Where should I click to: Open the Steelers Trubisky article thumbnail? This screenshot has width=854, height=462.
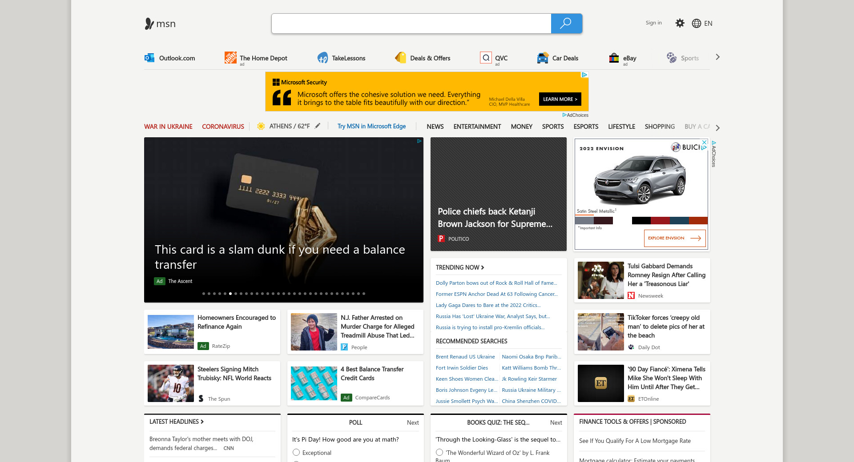(x=171, y=383)
